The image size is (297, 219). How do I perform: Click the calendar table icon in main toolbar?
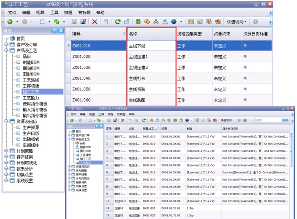coord(200,22)
